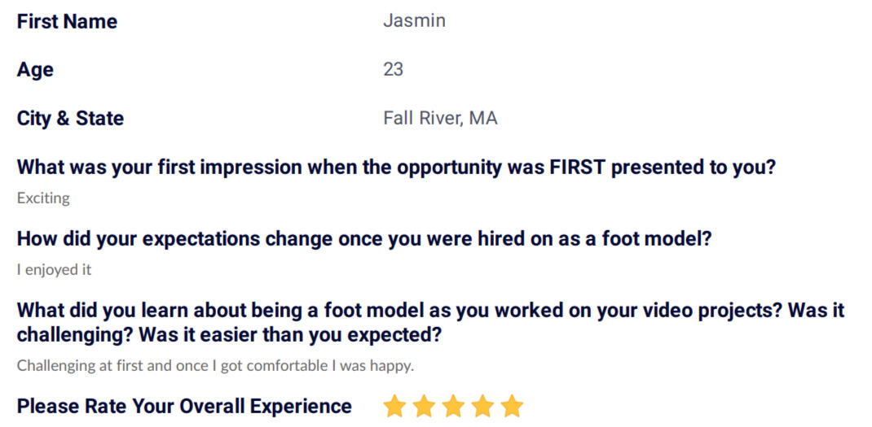Click the 'Challenging at first' answer text

pyautogui.click(x=215, y=367)
